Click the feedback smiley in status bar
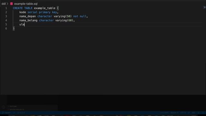Image resolution: width=206 pixels, height=116 pixels. [x=199, y=113]
